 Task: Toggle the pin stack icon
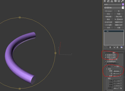pyautogui.click(x=106, y=47)
